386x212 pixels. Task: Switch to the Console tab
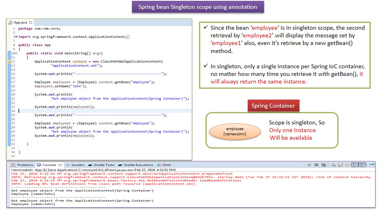click(x=49, y=165)
